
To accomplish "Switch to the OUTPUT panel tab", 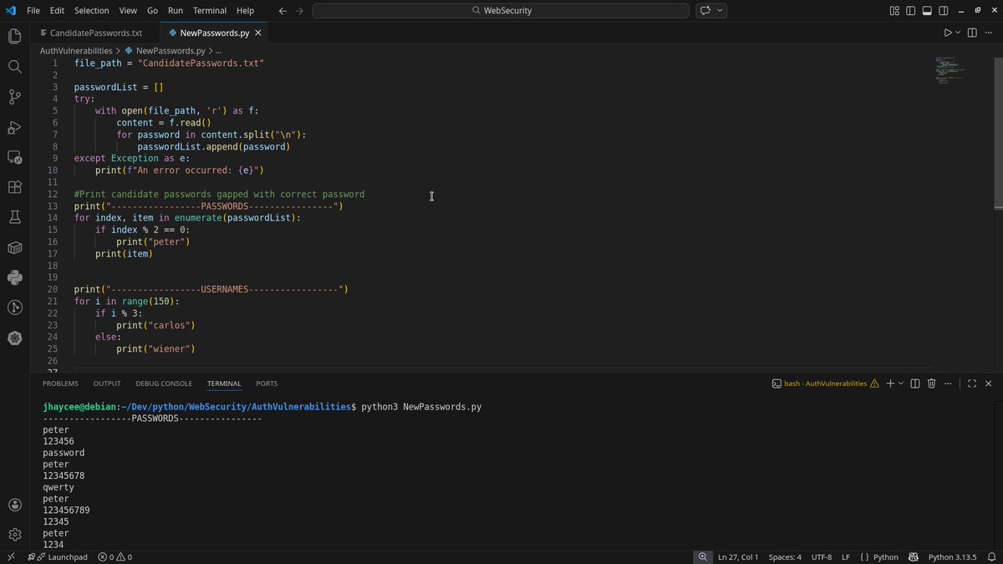I will (x=107, y=384).
